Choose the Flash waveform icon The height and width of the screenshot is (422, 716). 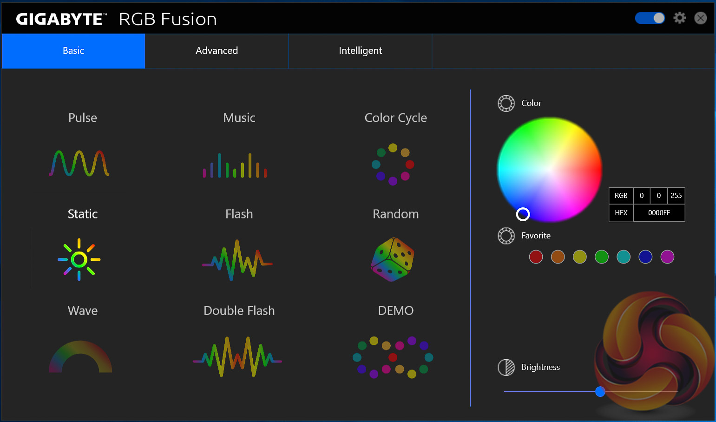[237, 260]
